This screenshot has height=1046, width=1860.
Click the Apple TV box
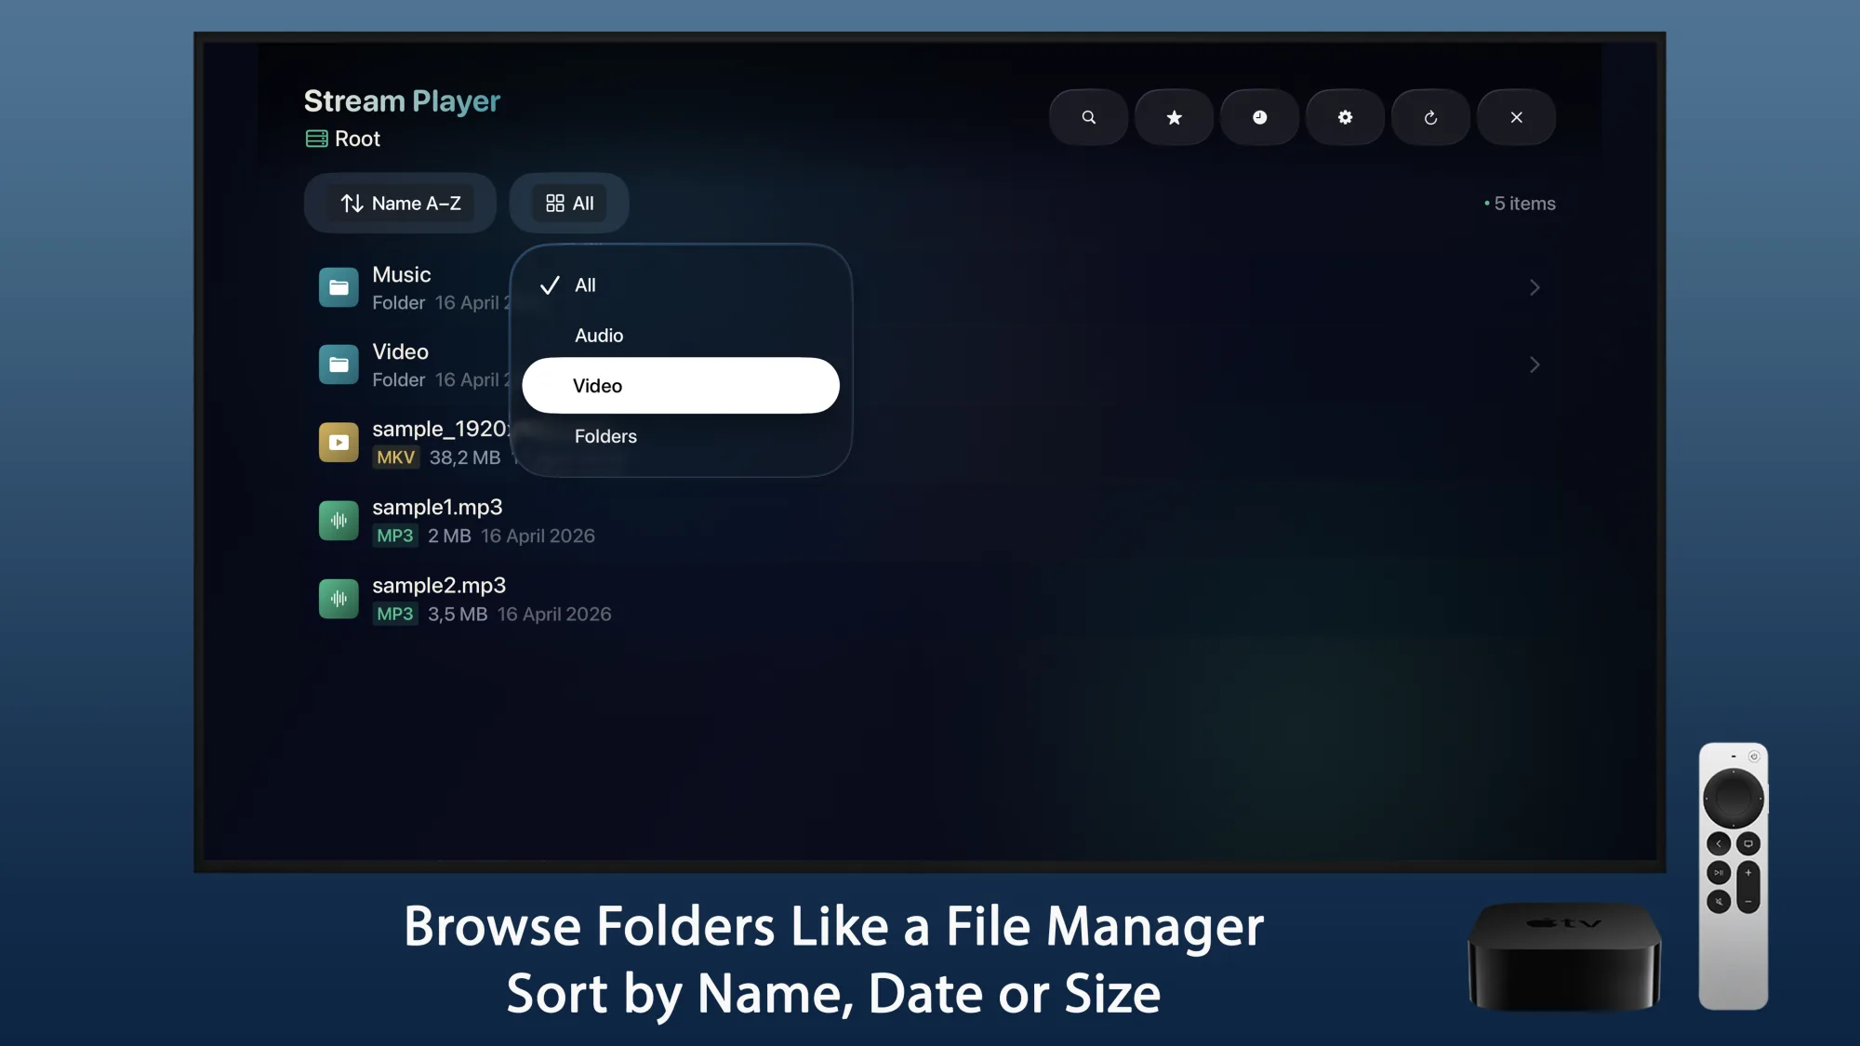click(1564, 956)
